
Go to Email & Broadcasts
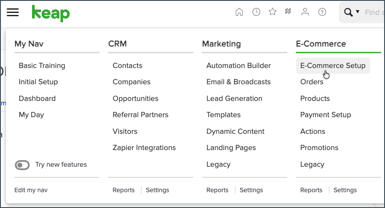239,82
